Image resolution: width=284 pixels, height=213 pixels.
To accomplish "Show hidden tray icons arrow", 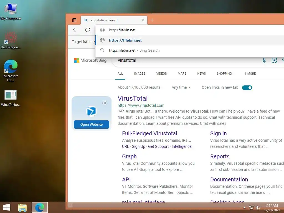I will (x=245, y=208).
